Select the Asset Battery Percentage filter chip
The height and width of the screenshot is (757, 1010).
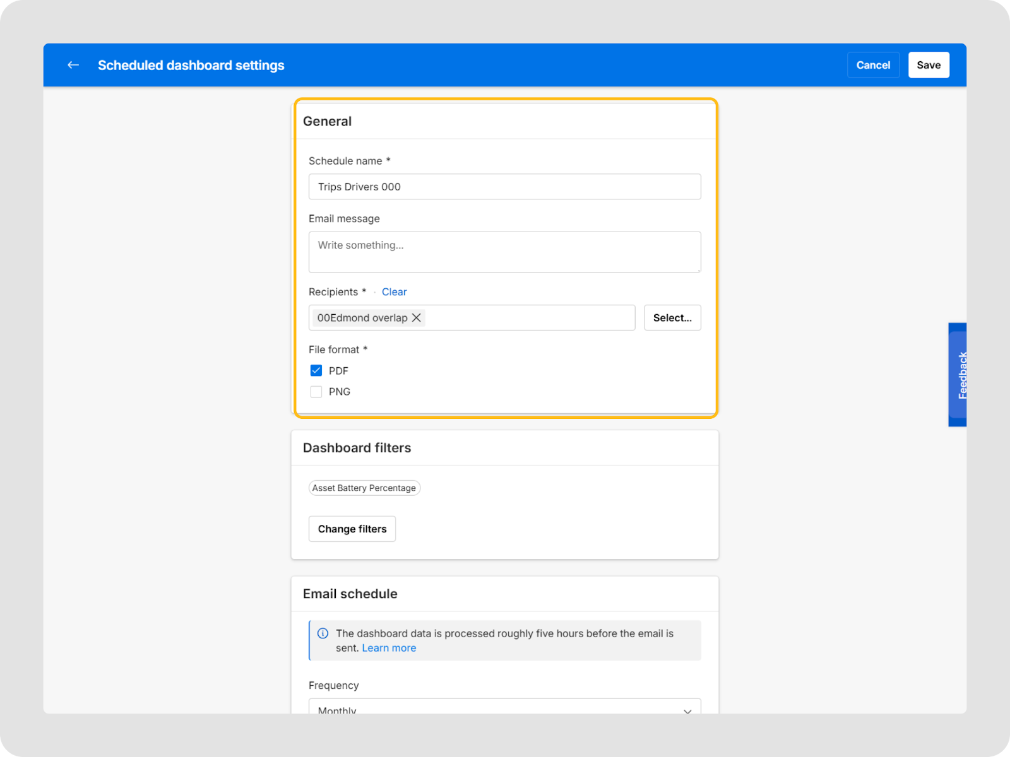(x=364, y=488)
